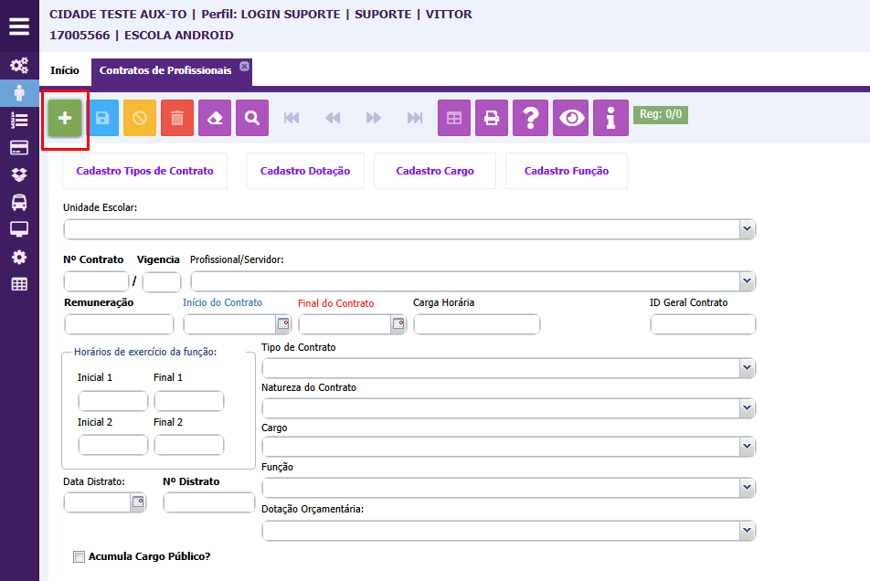
Task: Click the red trash delete icon
Action: pos(177,118)
